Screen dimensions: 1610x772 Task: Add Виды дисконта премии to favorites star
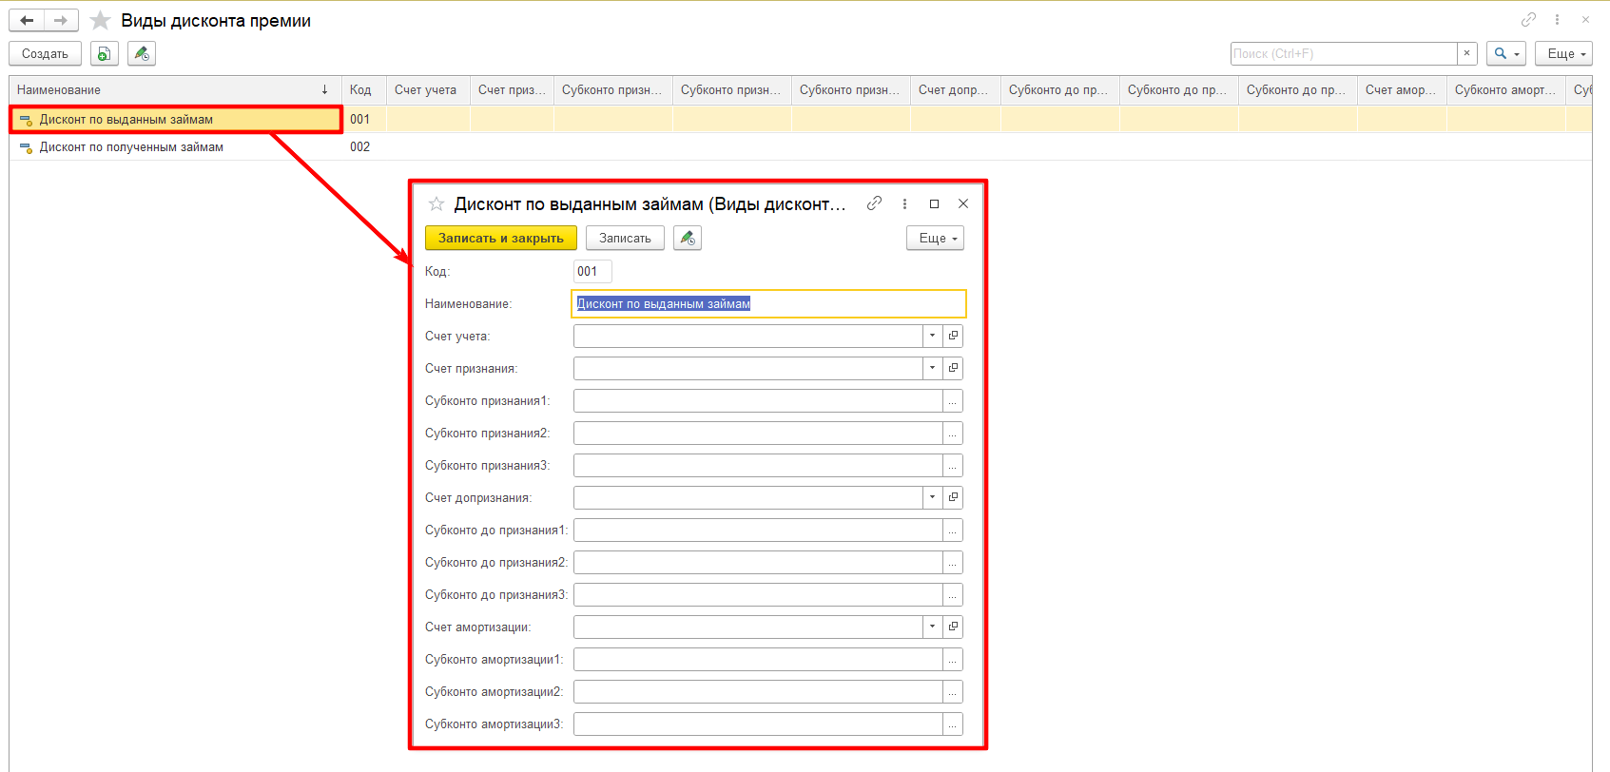100,20
